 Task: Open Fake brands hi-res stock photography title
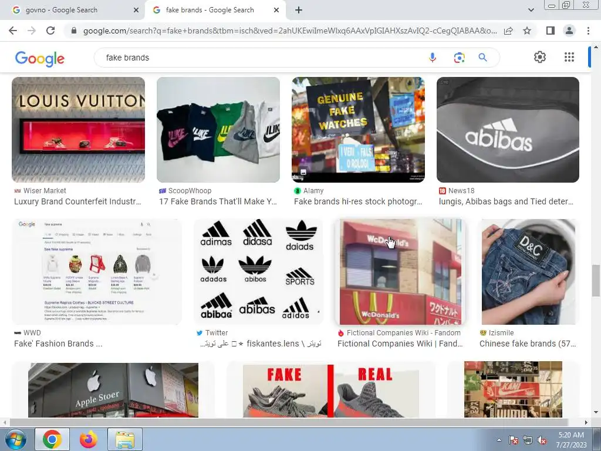pos(358,201)
